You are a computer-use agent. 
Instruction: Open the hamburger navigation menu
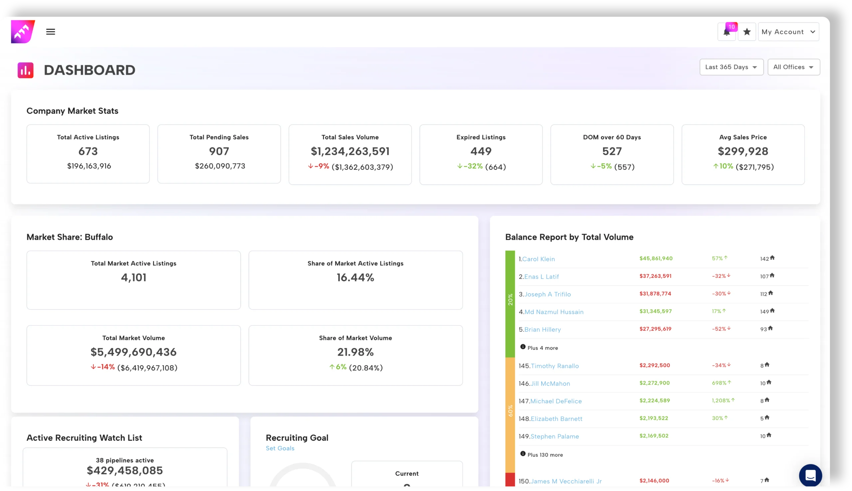coord(51,32)
